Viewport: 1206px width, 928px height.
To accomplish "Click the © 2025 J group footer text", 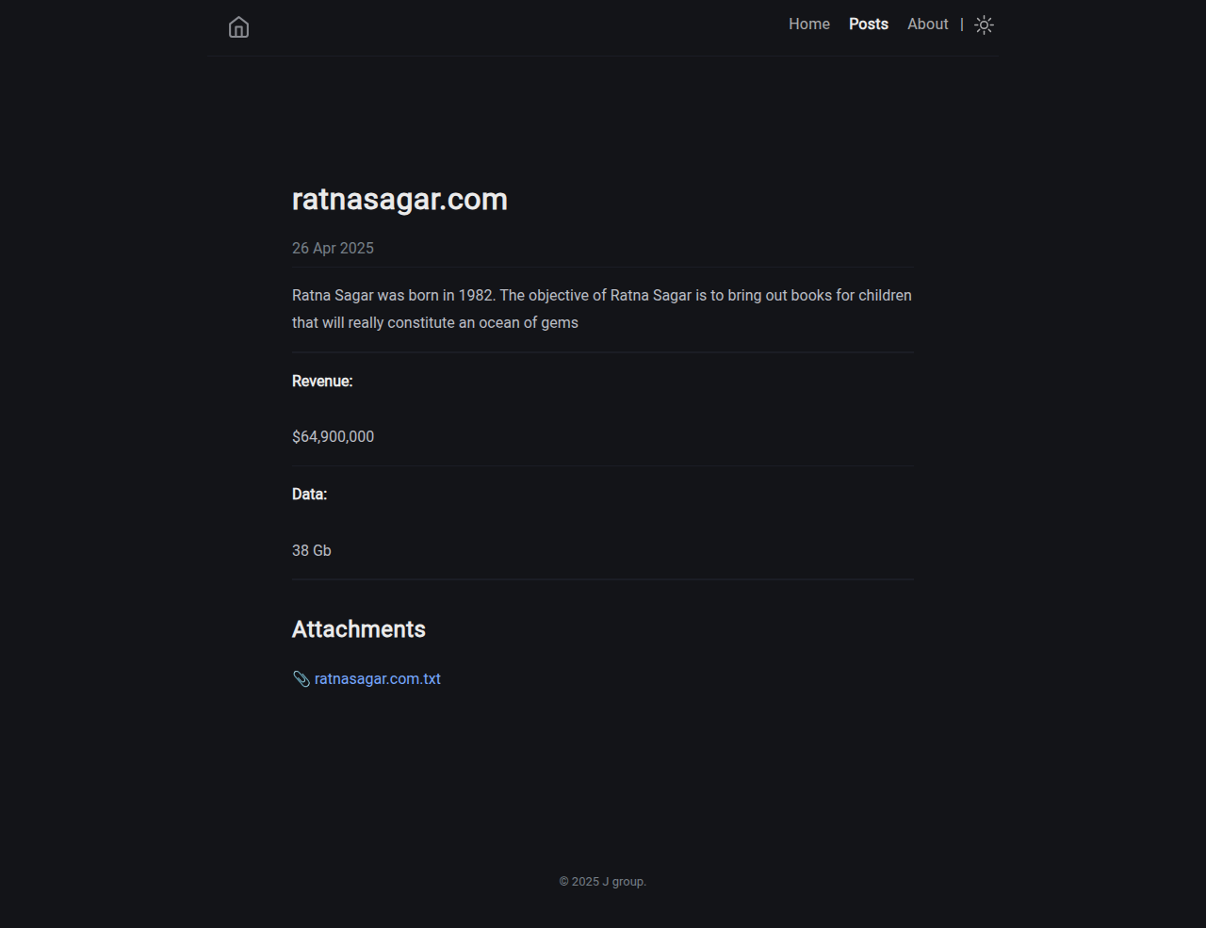I will (x=603, y=882).
